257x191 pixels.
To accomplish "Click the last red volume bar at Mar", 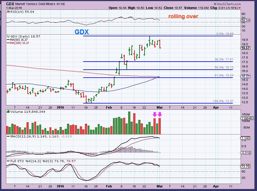I will click(x=160, y=126).
